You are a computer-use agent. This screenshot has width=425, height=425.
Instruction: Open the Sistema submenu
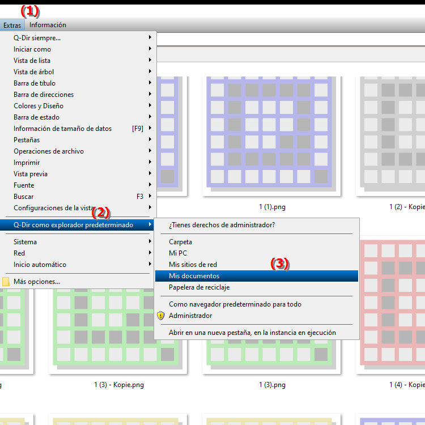[78, 242]
